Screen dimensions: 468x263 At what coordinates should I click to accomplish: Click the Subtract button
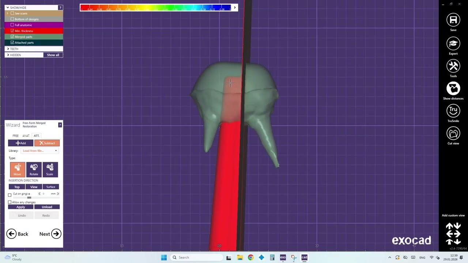47,143
